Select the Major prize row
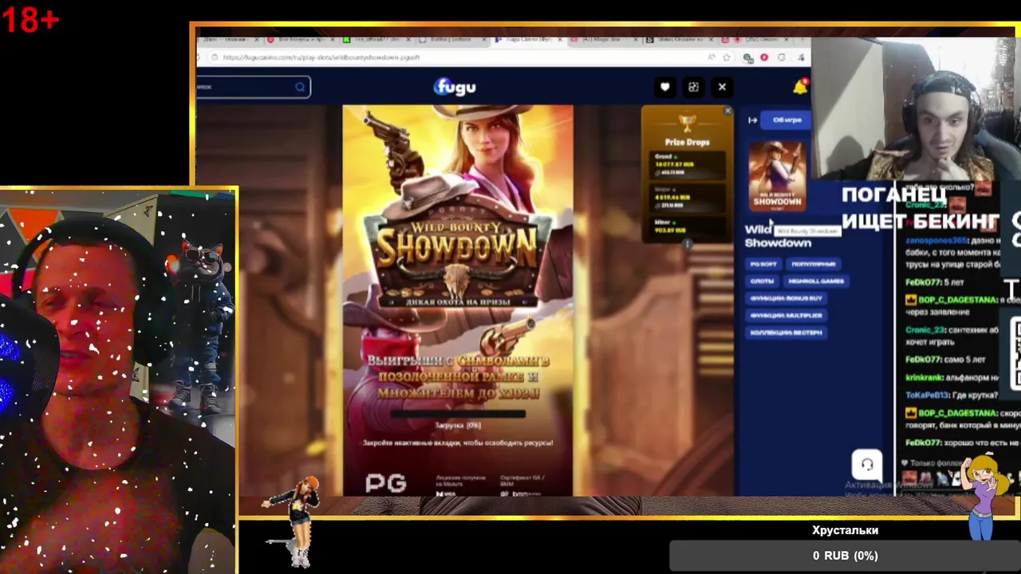The width and height of the screenshot is (1021, 574). point(687,198)
